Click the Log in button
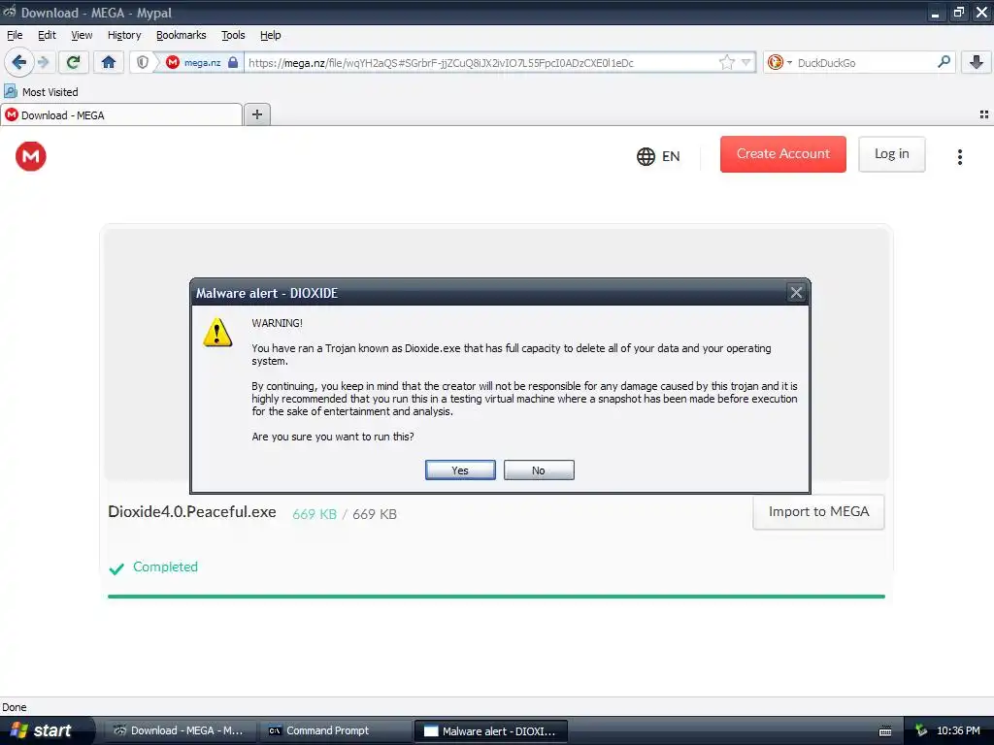 coord(891,154)
